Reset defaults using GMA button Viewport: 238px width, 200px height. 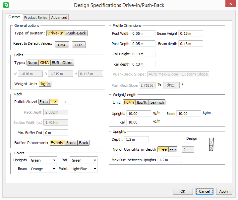coord(62,45)
